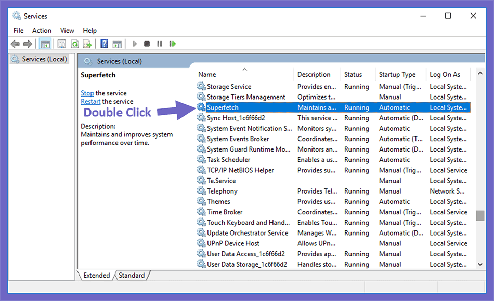
Task: Click the Export List toolbar icon
Action: tap(87, 44)
